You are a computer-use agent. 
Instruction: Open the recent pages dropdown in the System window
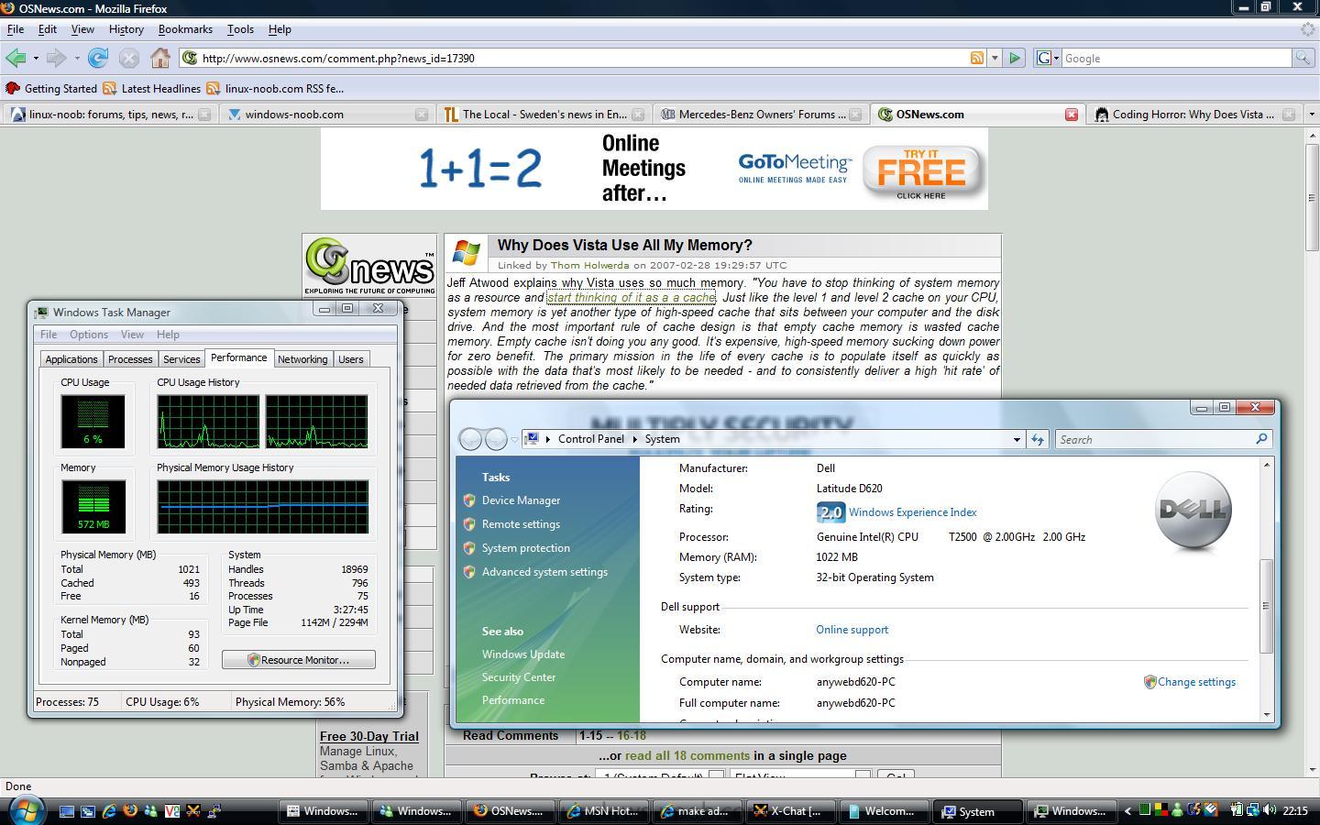pos(514,440)
